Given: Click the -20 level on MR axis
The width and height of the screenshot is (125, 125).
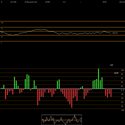Looking at the screenshot, I should (x=122, y=94).
